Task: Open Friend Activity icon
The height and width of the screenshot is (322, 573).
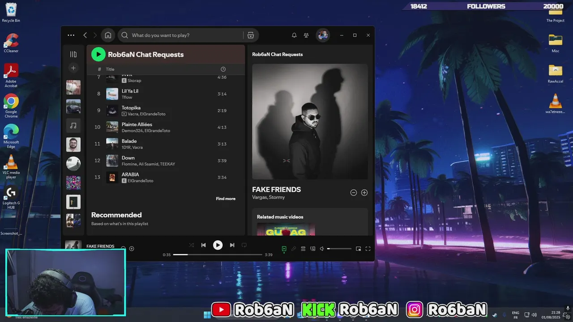Action: click(306, 35)
